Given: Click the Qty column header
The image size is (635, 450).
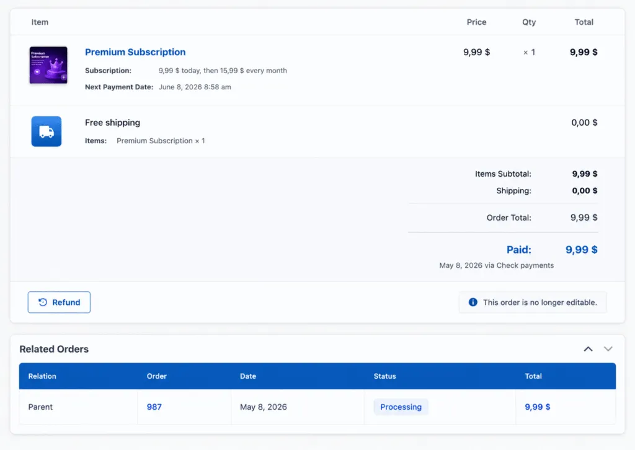Looking at the screenshot, I should click(529, 22).
